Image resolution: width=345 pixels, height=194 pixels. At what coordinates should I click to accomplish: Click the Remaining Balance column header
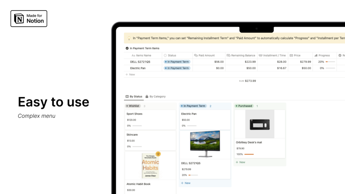pyautogui.click(x=241, y=55)
